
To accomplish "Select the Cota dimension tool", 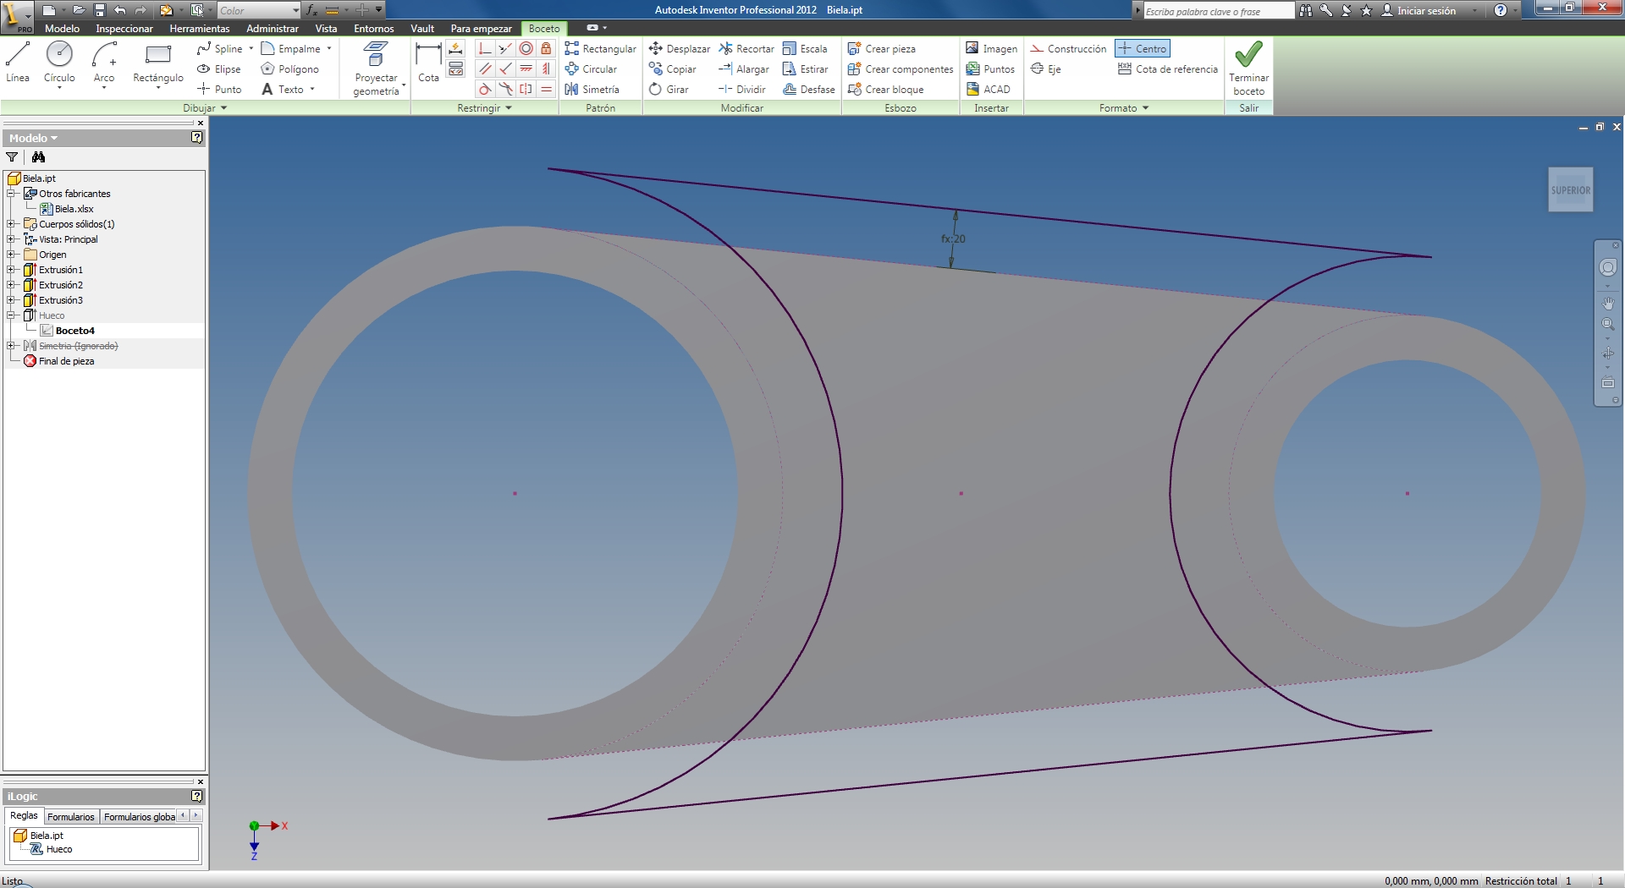I will [429, 63].
